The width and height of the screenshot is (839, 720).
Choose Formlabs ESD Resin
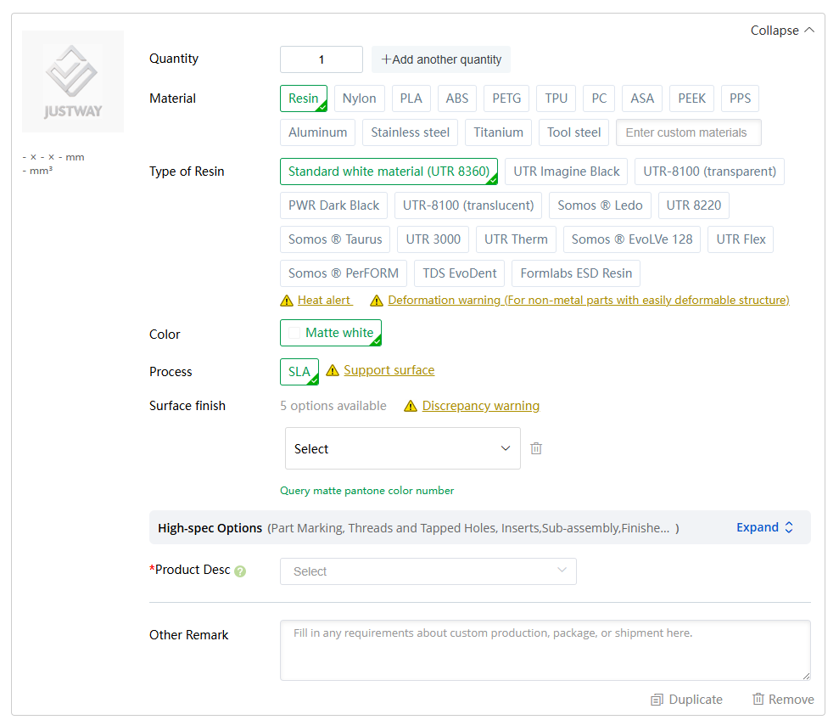pyautogui.click(x=576, y=273)
